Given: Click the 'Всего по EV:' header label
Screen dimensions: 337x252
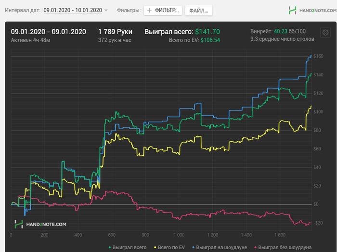Looking at the screenshot, I should [x=184, y=40].
